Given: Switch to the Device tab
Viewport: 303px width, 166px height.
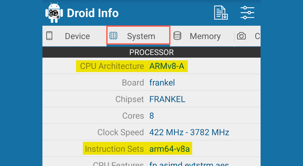Looking at the screenshot, I should [77, 36].
